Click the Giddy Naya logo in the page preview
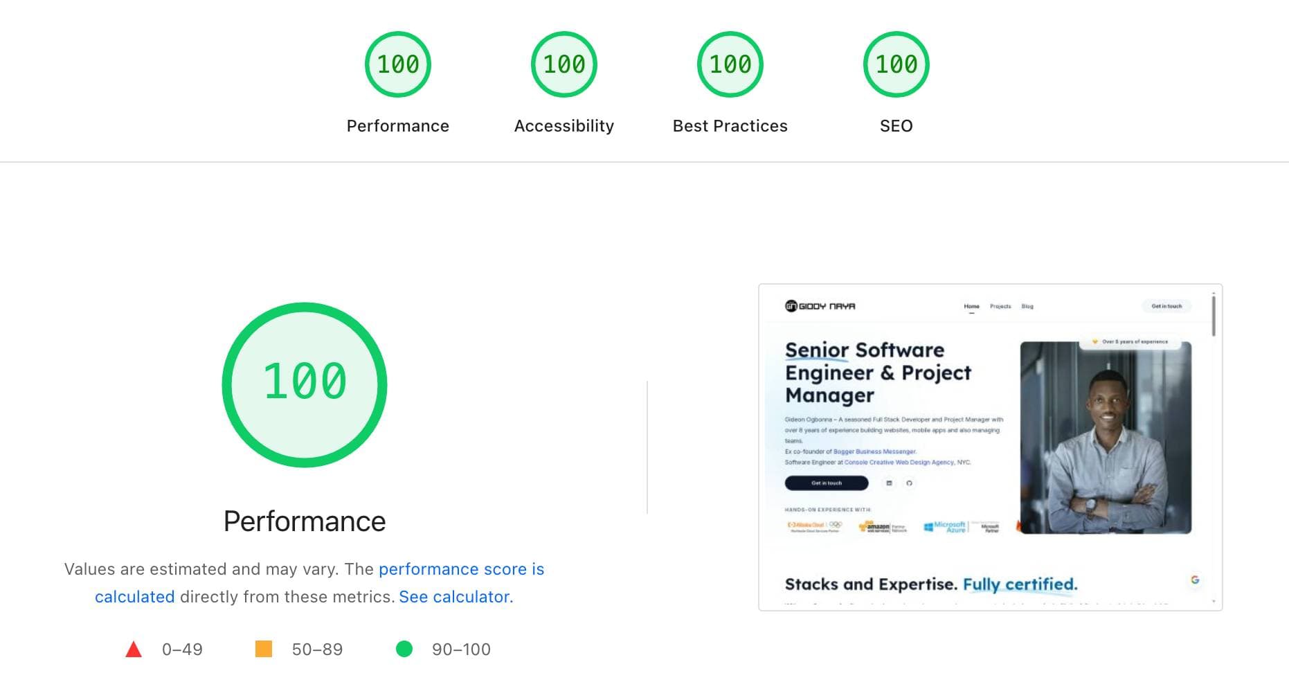 [820, 306]
